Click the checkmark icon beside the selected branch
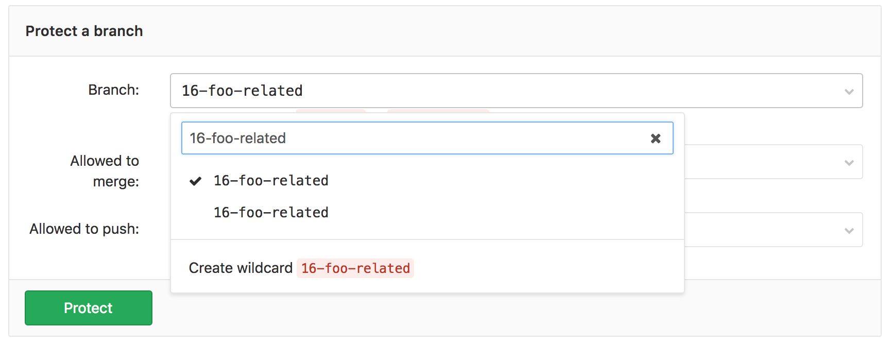Image resolution: width=892 pixels, height=345 pixels. tap(195, 181)
